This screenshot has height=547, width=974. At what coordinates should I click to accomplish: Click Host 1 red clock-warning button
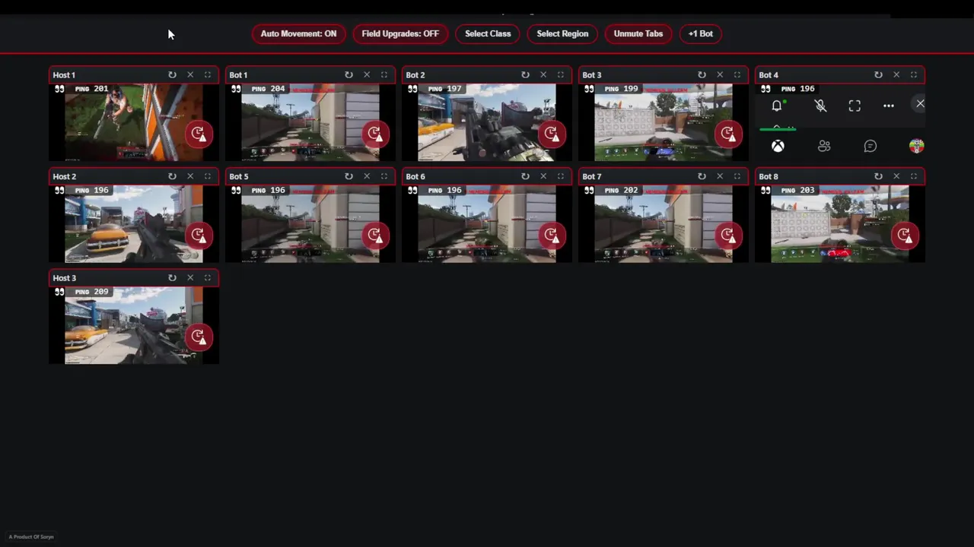coord(199,134)
